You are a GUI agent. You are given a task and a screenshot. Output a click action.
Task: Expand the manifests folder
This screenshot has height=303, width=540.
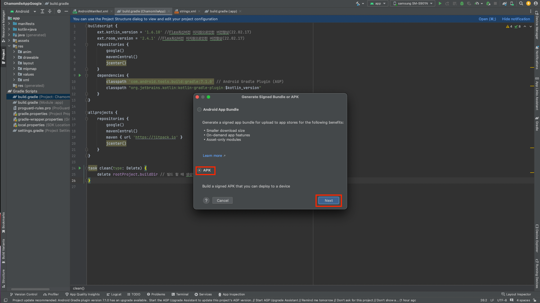(9, 24)
